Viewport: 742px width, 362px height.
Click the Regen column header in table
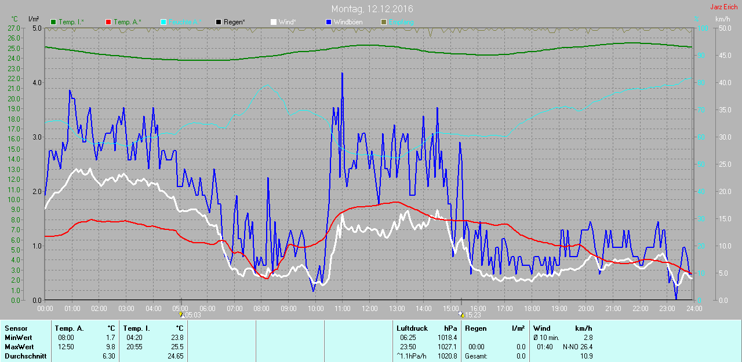(x=475, y=328)
